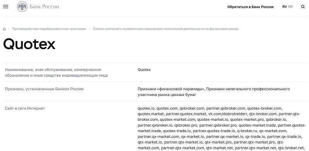Select the RU language option
This screenshot has width=309, height=151.
284,7
